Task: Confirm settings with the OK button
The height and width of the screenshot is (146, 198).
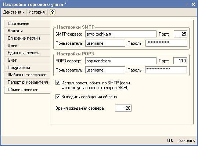Action: pos(170,140)
